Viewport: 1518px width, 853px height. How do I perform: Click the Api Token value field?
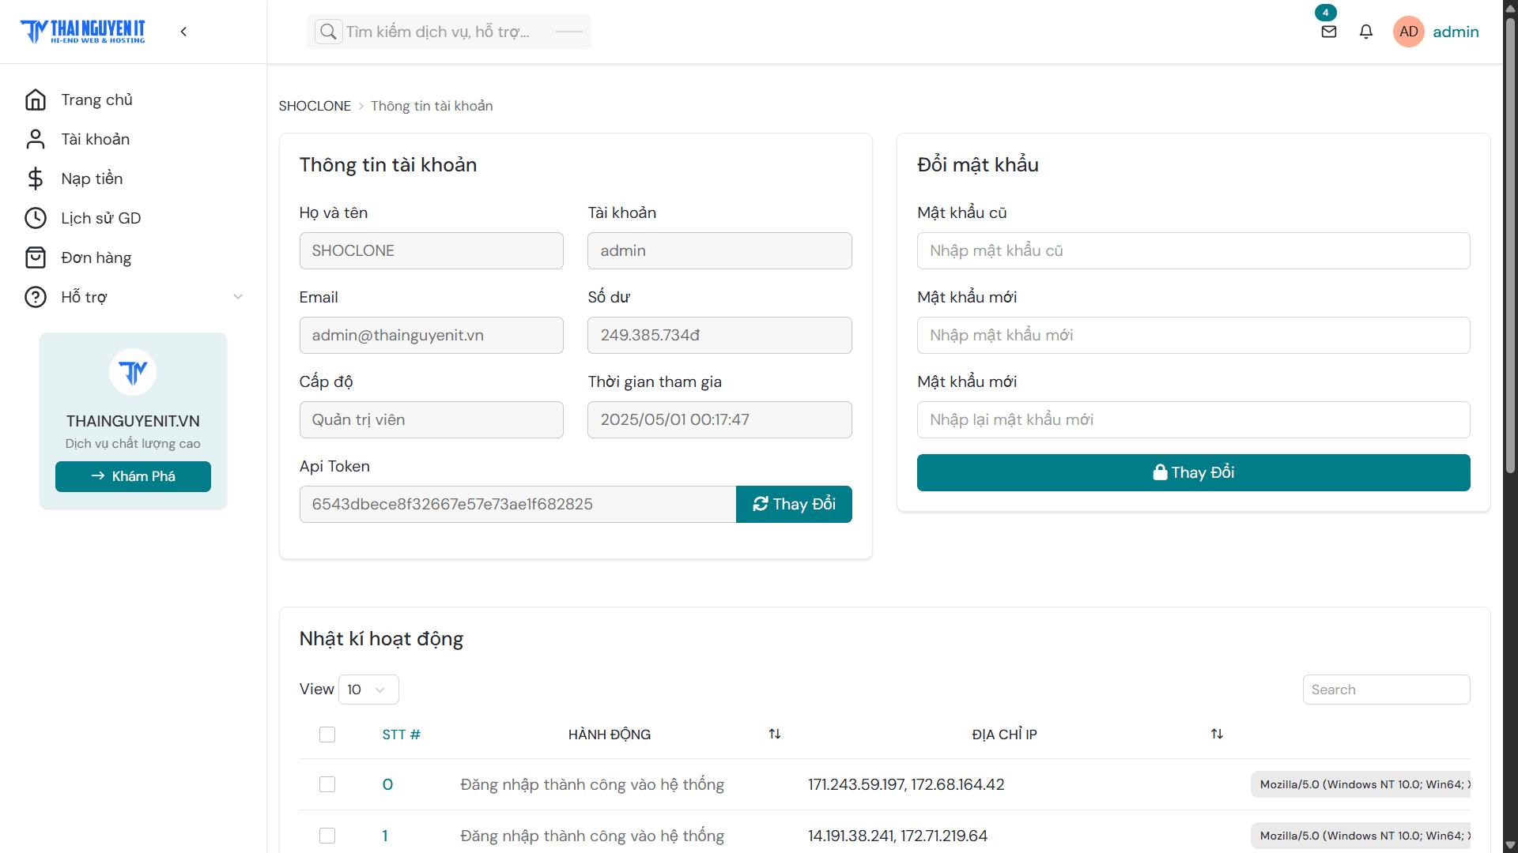click(x=517, y=504)
